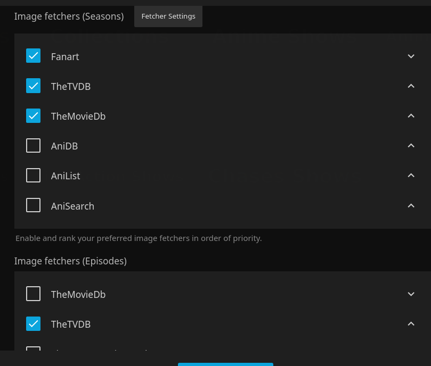Enable TheMovieDb under Episodes image fetchers
Viewport: 431px width, 366px height.
tap(34, 294)
